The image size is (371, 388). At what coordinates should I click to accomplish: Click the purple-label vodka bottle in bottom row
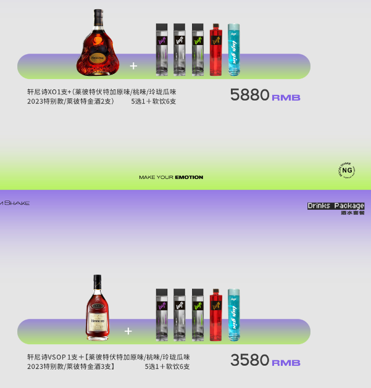[162, 315]
